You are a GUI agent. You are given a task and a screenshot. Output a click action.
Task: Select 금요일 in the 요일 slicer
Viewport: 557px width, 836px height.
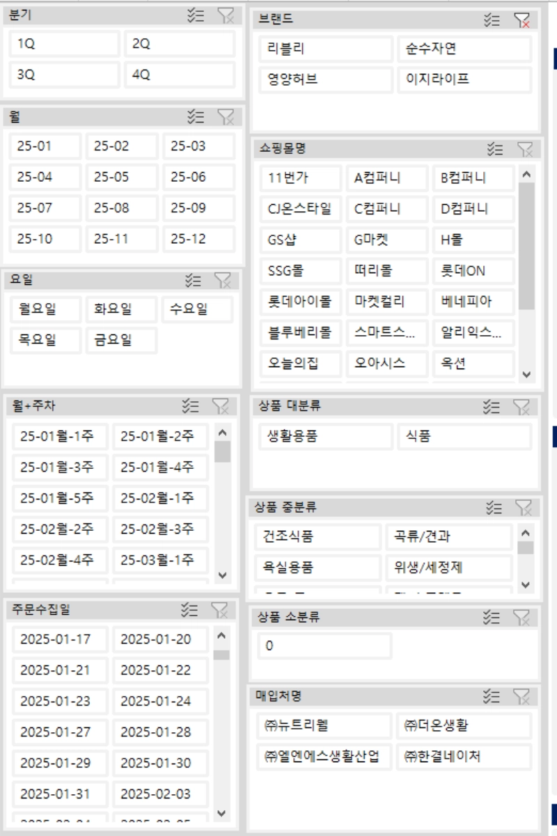pyautogui.click(x=122, y=340)
